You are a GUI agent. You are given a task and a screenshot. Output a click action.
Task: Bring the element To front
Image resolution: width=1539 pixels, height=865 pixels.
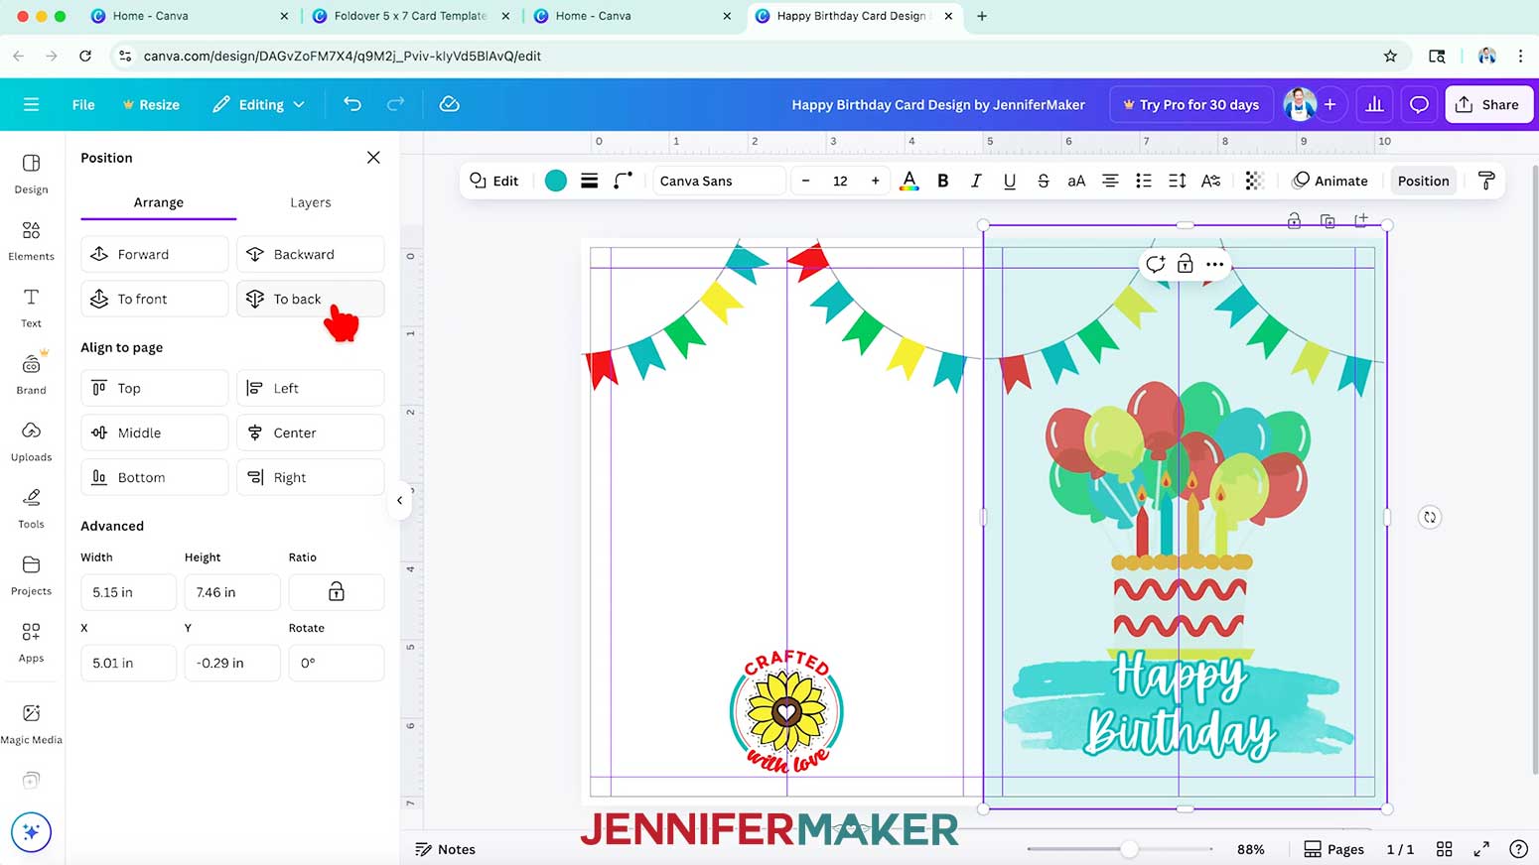(x=155, y=299)
